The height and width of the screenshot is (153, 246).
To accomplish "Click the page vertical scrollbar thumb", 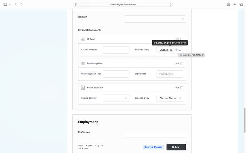I will pos(245,120).
